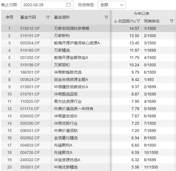The height and width of the screenshot is (171, 176).
Task: Filter the 基金代码 column
Action: 48,17
